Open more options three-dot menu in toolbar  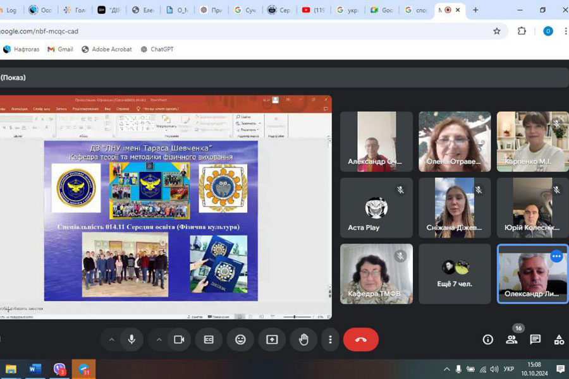pyautogui.click(x=330, y=339)
